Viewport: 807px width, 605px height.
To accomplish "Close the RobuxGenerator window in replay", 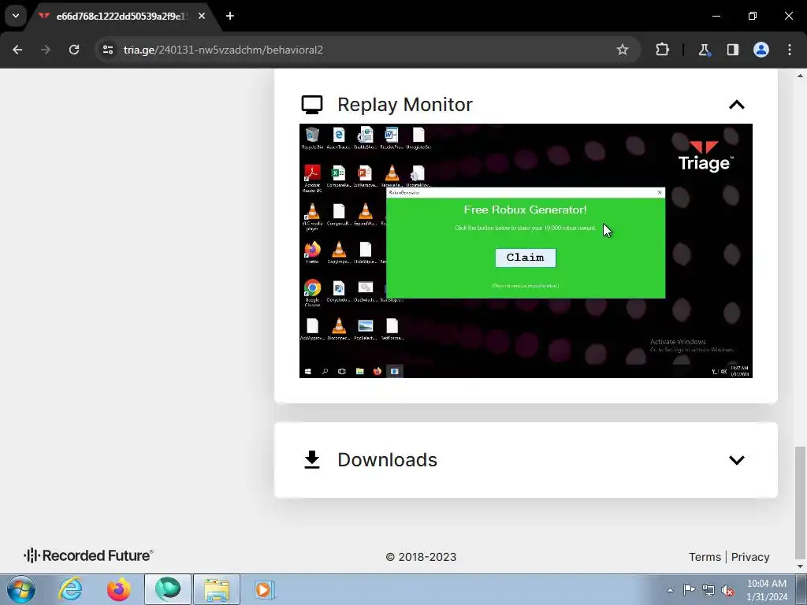I will (x=660, y=192).
